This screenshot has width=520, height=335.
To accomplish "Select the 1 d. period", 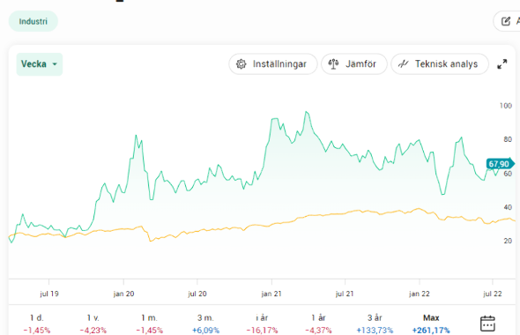I will click(37, 324).
